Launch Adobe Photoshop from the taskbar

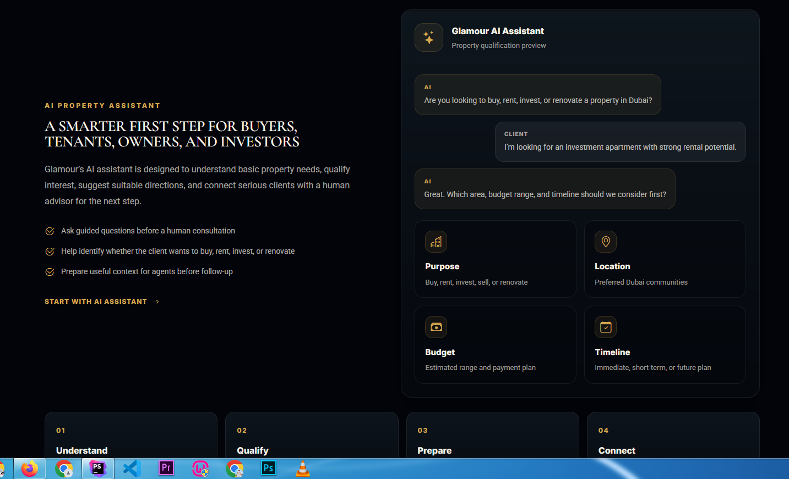click(268, 468)
